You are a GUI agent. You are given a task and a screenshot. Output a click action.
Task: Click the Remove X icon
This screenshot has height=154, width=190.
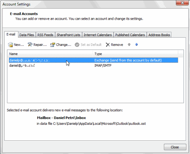108,45
